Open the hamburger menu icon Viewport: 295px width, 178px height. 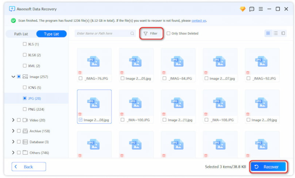[260, 9]
